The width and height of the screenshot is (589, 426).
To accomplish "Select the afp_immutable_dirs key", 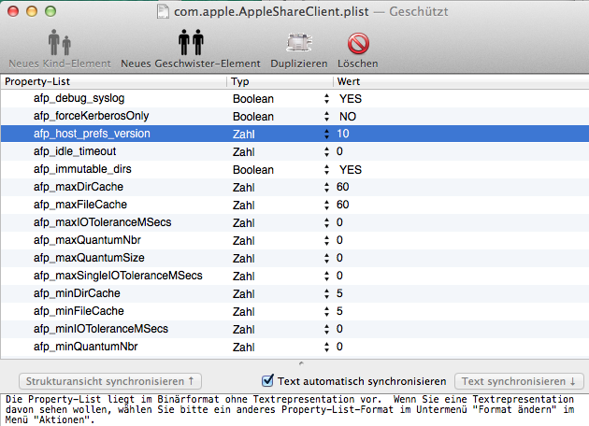I will pyautogui.click(x=82, y=169).
